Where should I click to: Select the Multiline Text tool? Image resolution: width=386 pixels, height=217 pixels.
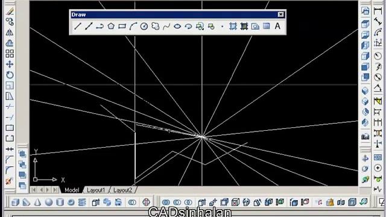click(277, 26)
